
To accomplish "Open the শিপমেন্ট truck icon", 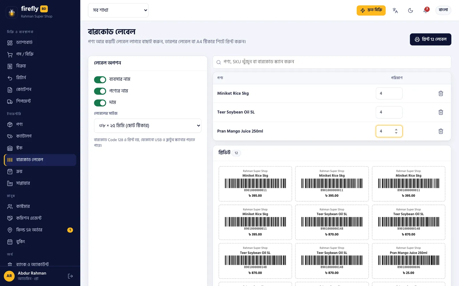I will [10, 101].
